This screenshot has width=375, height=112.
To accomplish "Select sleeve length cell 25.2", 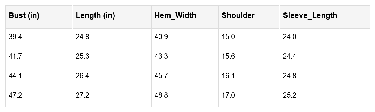I will coord(289,95).
